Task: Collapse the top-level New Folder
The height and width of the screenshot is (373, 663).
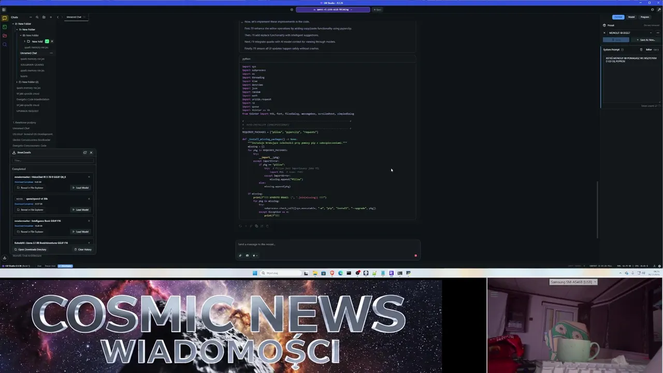Action: pyautogui.click(x=13, y=24)
